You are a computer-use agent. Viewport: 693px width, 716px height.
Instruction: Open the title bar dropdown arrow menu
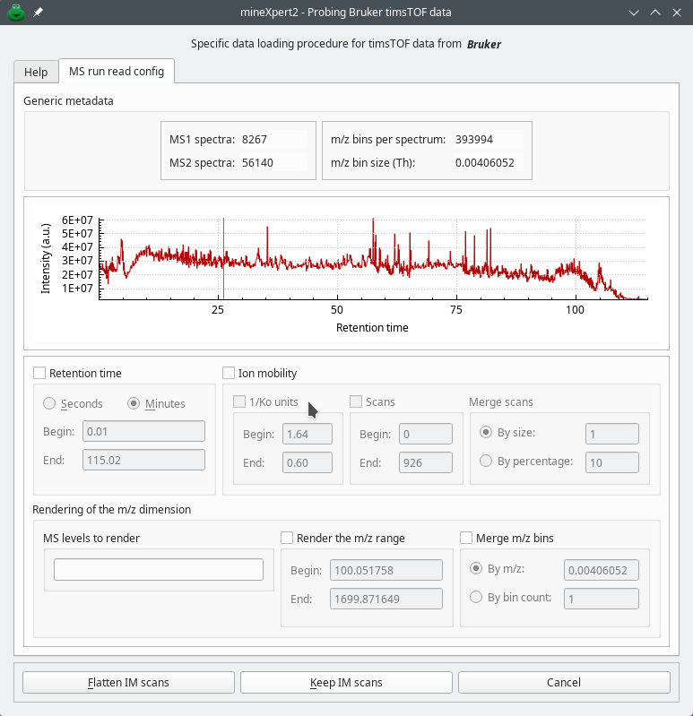[635, 13]
